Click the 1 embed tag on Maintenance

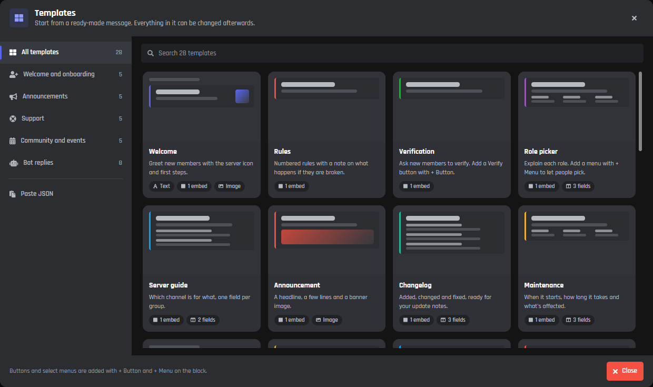(x=541, y=320)
